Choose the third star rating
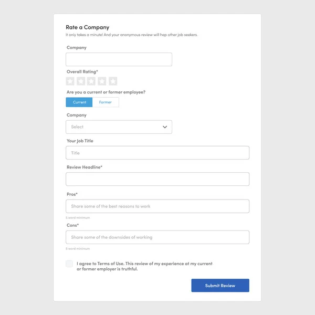The image size is (315, 315). pos(91,81)
